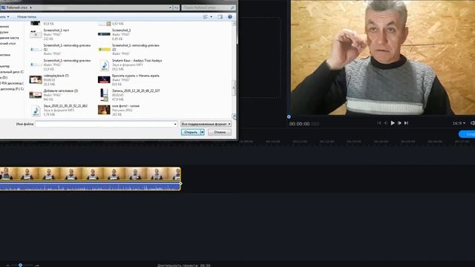Image resolution: width=475 pixels, height=267 pixels.
Task: Select the Добавьте заголовок (2) file icon
Action: 36,95
